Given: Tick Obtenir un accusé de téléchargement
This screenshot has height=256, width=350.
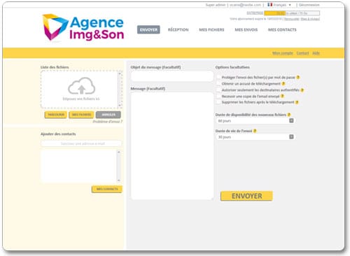Looking at the screenshot, I should (218, 83).
